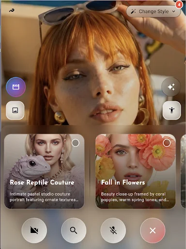This screenshot has height=249, width=186.
Task: Click the magic wand icon in Change Style
Action: [x=133, y=12]
